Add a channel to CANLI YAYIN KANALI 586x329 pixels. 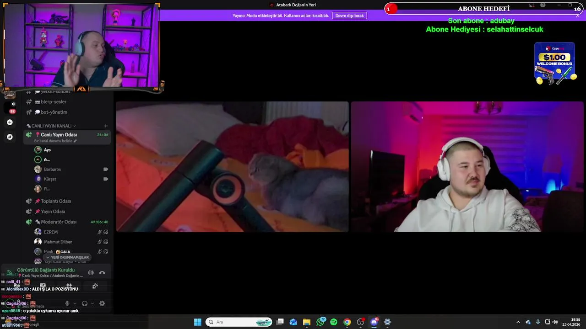point(106,126)
